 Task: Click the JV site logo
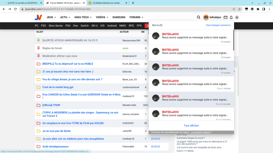click(x=38, y=17)
